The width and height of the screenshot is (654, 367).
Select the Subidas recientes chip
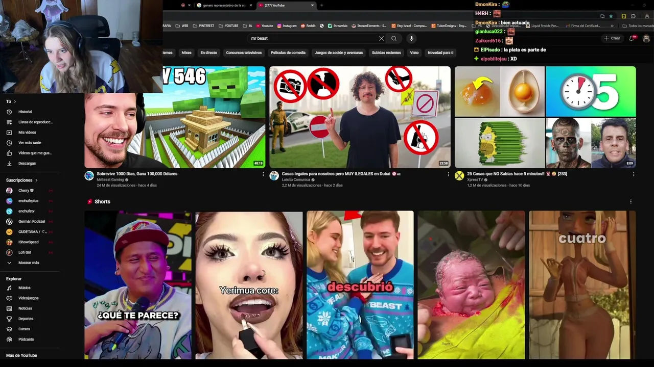click(386, 53)
